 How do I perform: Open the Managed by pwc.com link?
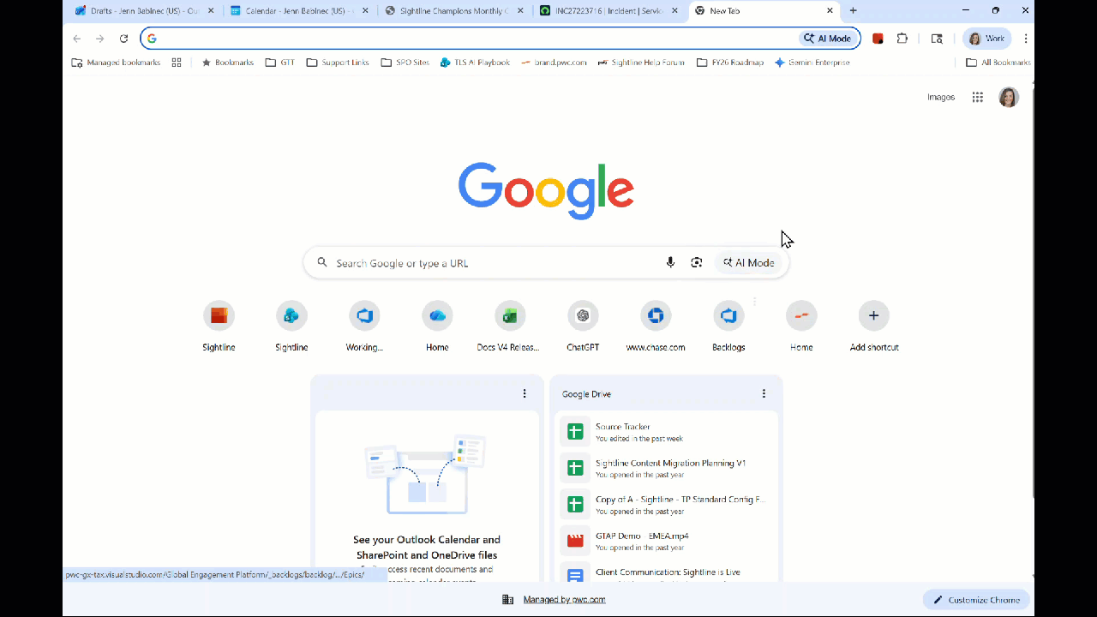tap(564, 600)
